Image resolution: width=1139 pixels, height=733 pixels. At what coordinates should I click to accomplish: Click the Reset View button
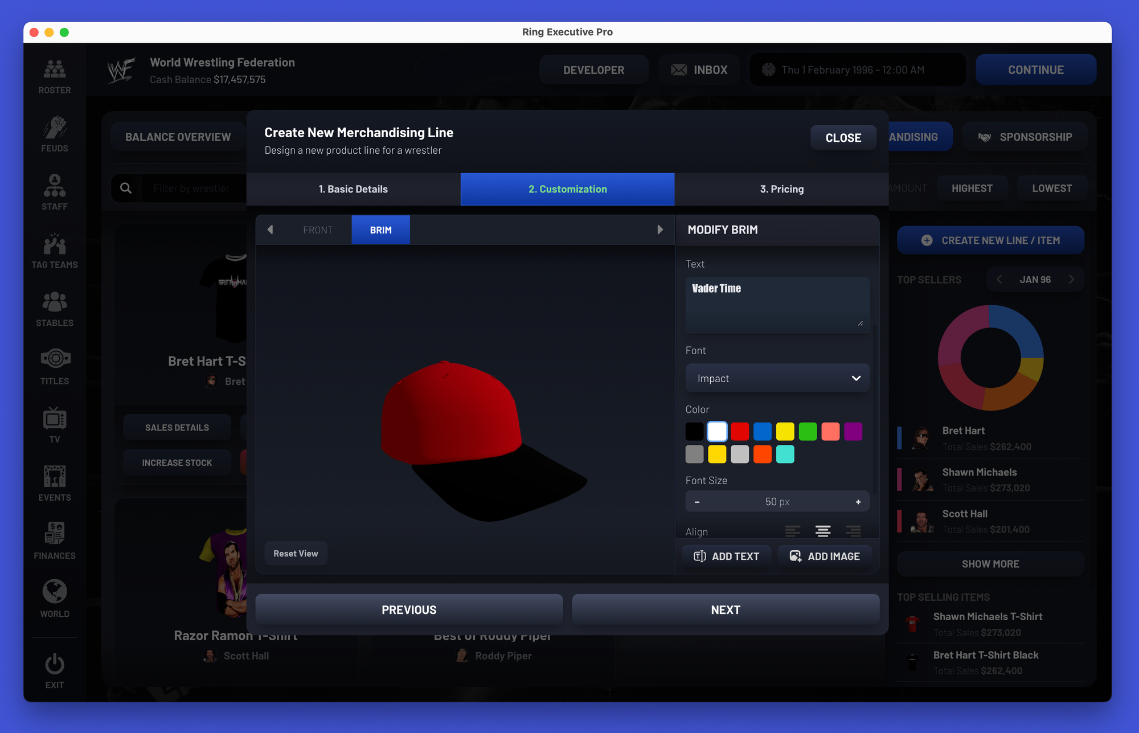(296, 554)
